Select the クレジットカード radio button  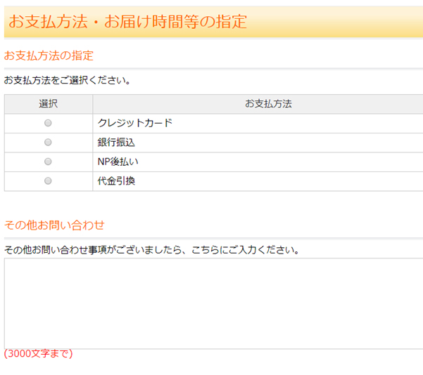pyautogui.click(x=48, y=123)
